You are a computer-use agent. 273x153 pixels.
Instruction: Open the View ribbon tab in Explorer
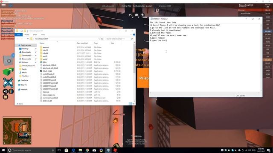tap(43, 35)
